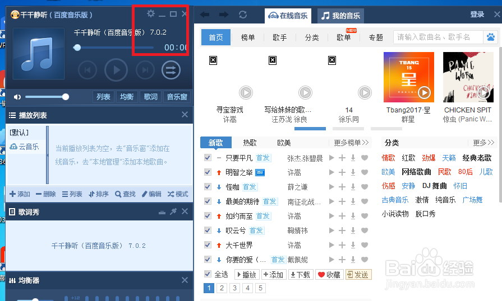502x301 pixels.
Task: Select the [默认] playlist
Action: (19, 133)
